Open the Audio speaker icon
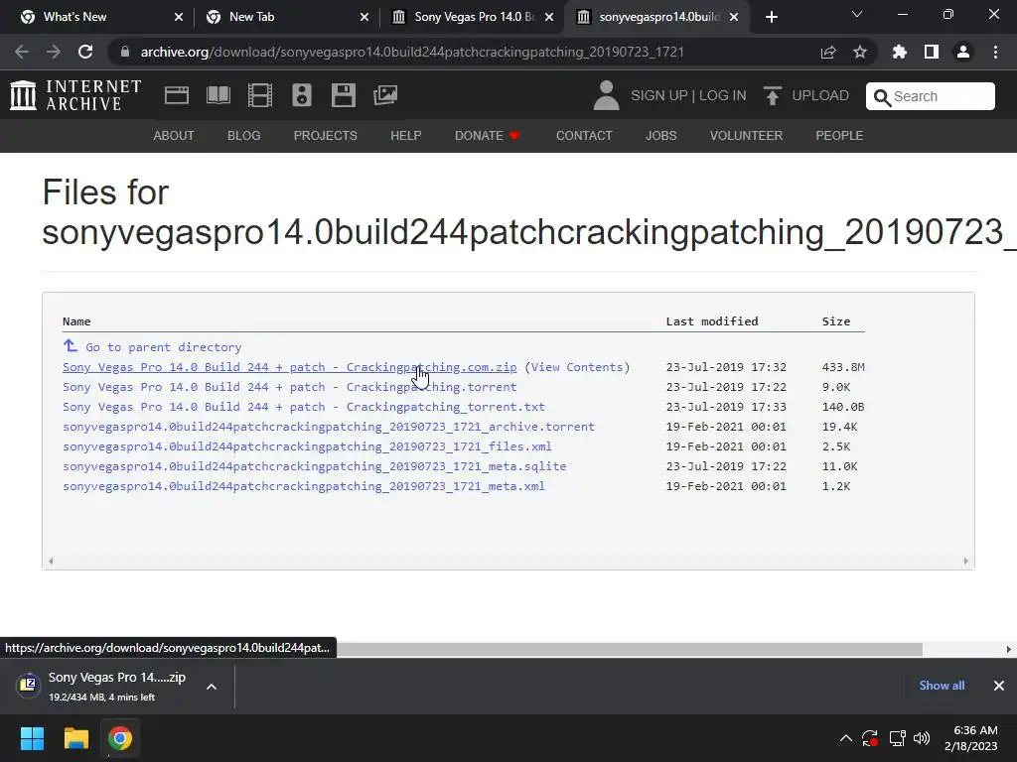This screenshot has width=1017, height=762. [x=302, y=95]
